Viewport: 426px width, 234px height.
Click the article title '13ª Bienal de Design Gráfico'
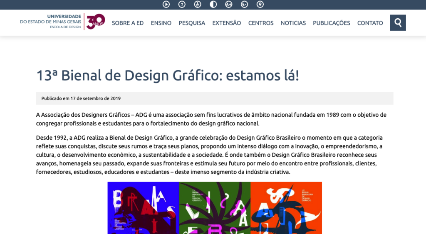(167, 76)
